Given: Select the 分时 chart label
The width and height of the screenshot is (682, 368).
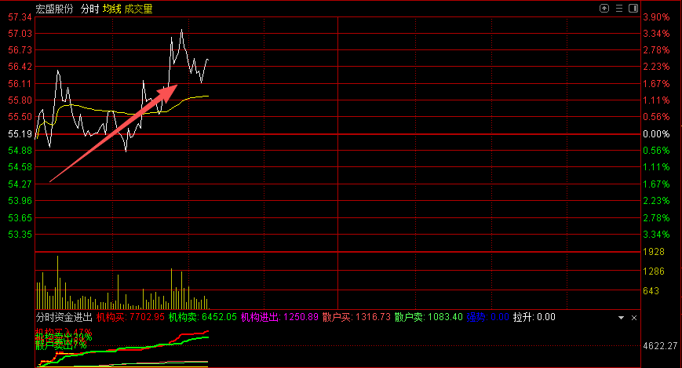Looking at the screenshot, I should coord(89,9).
